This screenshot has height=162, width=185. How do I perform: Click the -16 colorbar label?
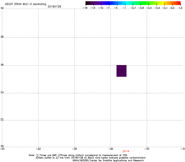pyautogui.click(x=85, y=8)
